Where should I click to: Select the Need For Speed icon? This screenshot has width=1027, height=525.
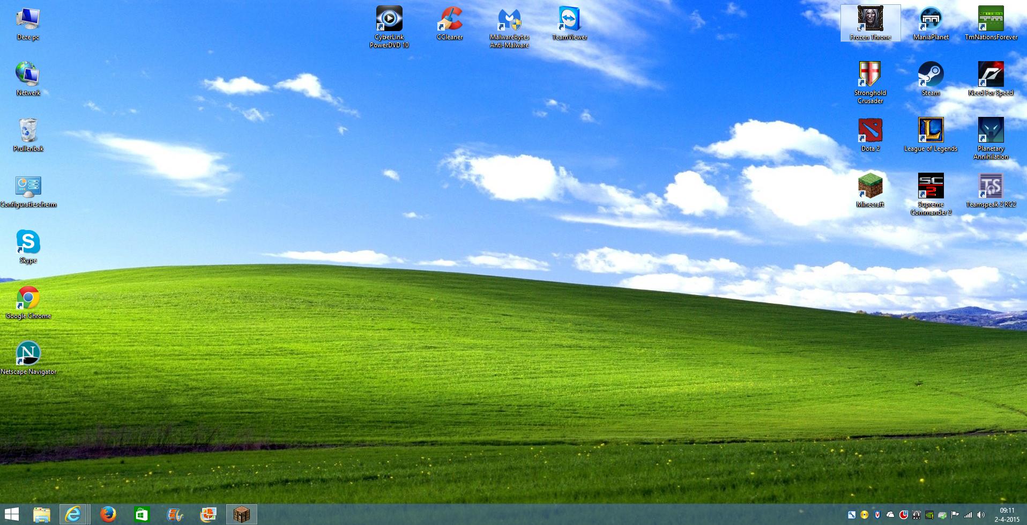coord(991,80)
